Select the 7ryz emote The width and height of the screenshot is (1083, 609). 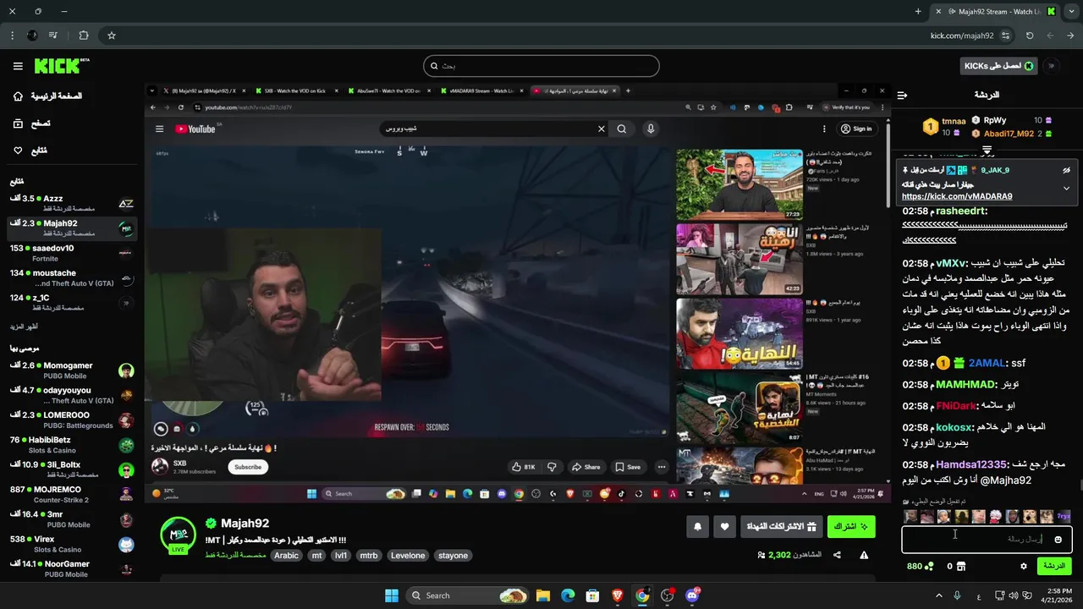[x=1064, y=516]
